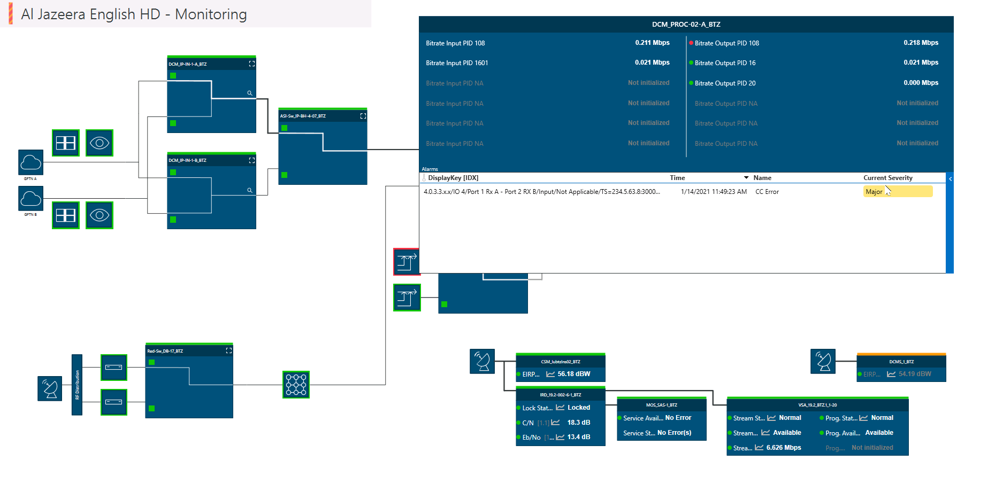Viewport: 1003px width, 484px height.
Task: Open the VSA_19.2_BTZ.1_1-20 element header
Action: coord(817,404)
